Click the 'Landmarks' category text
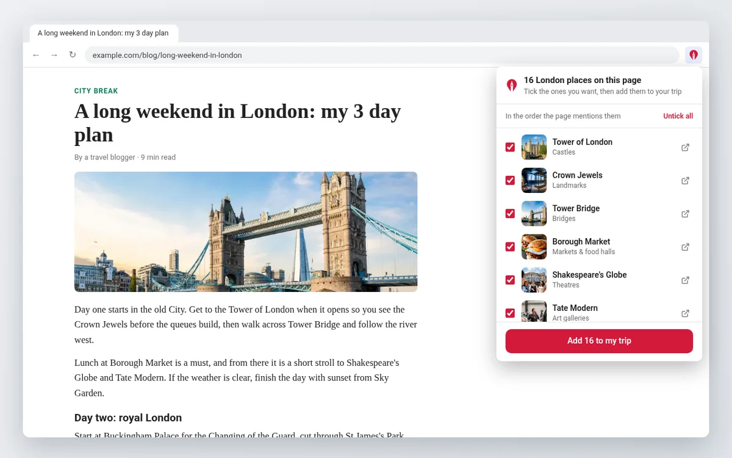The width and height of the screenshot is (732, 458). coord(570,185)
